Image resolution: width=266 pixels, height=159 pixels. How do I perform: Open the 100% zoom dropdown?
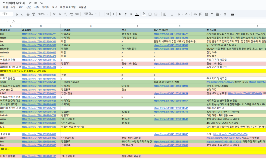(x=42, y=14)
